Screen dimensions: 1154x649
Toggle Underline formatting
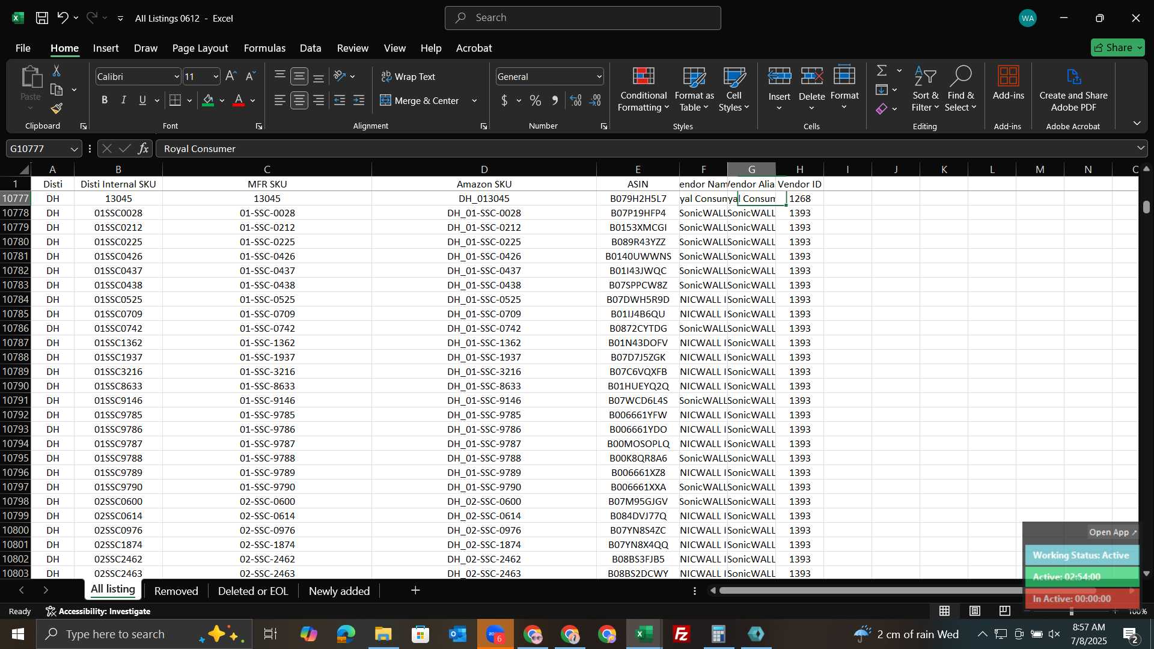[143, 100]
